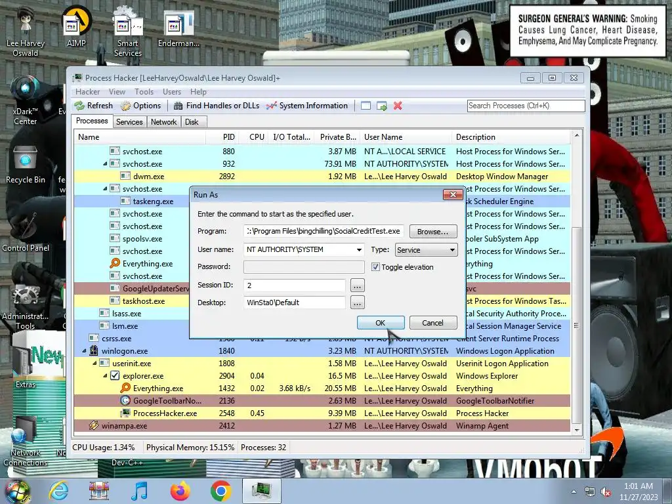The image size is (672, 504).
Task: Select the winampa.exe process icon
Action: 93,425
